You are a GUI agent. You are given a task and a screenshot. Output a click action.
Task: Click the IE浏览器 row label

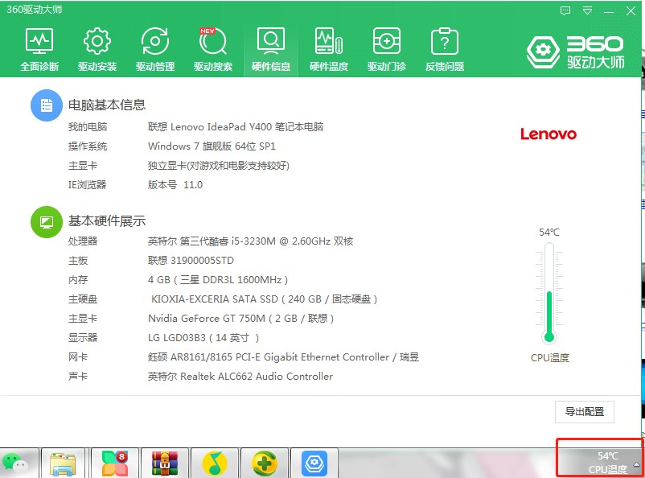pos(87,185)
